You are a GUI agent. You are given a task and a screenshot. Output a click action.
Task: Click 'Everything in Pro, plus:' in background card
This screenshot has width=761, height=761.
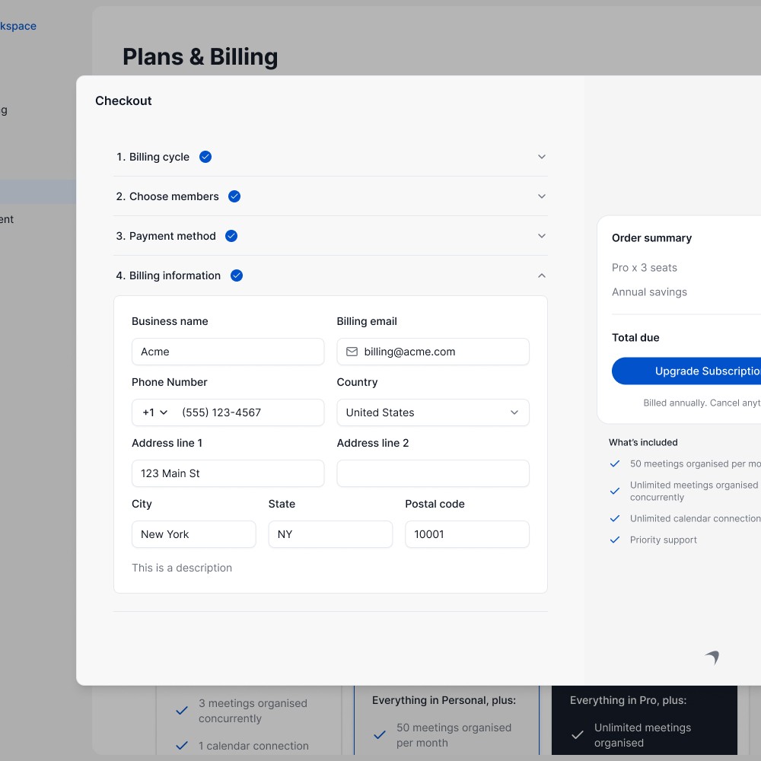(x=628, y=700)
